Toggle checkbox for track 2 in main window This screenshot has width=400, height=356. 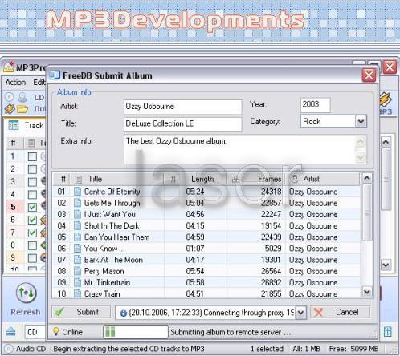[x=32, y=169]
